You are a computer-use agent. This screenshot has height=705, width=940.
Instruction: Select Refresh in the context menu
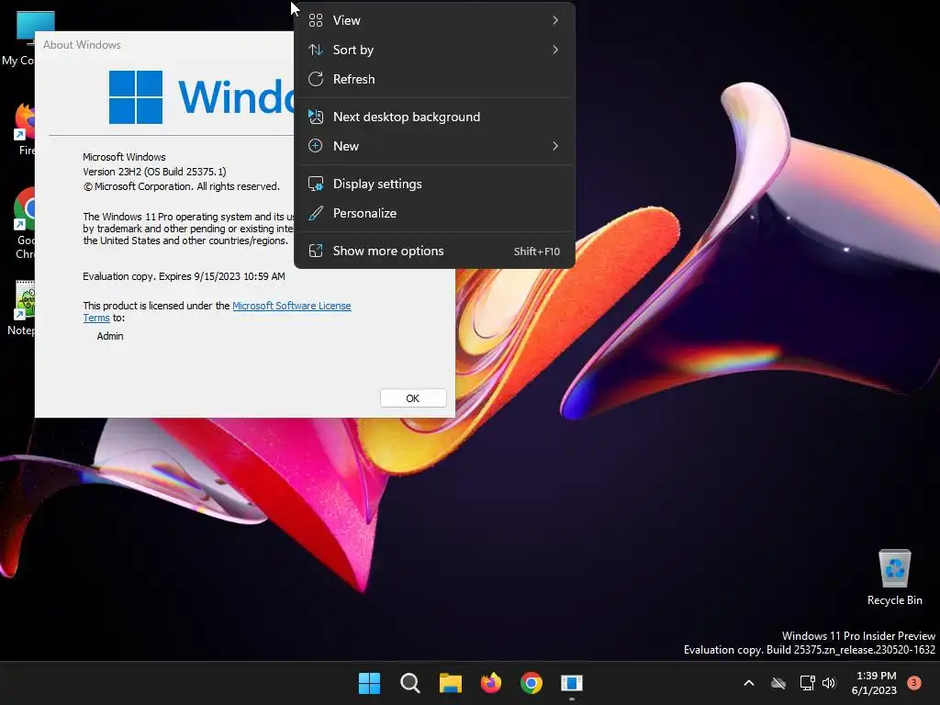click(434, 79)
